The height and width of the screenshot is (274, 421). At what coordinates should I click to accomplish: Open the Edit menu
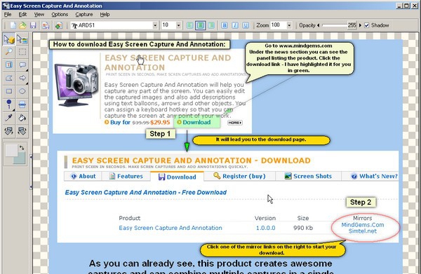pos(22,15)
